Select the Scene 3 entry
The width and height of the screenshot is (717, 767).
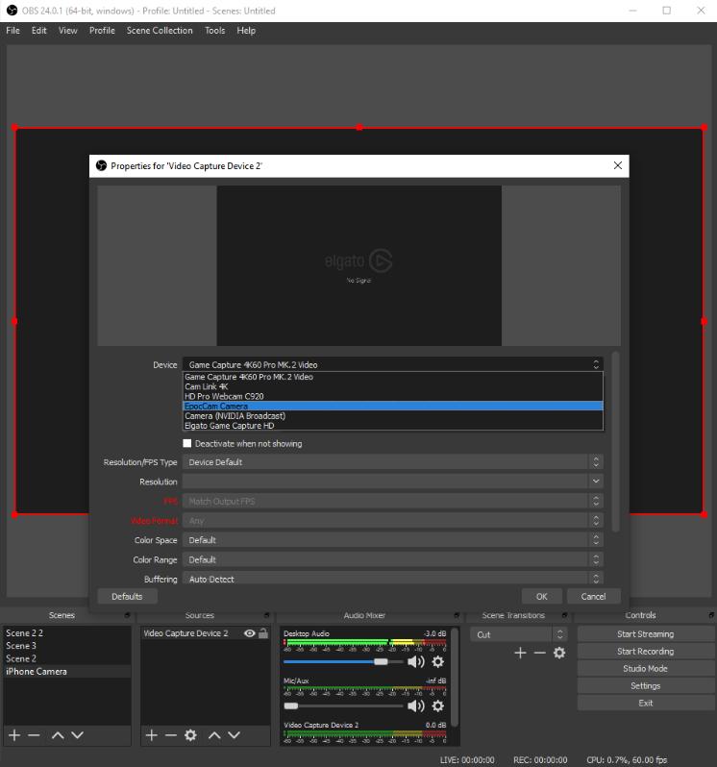(67, 645)
